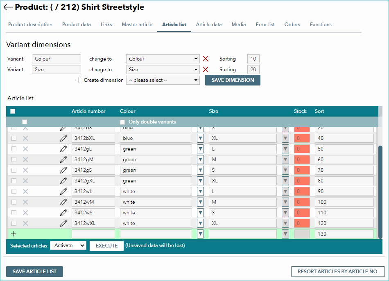
Task: Open colour dropdown arrow for 3412gM row
Action: 201,160
